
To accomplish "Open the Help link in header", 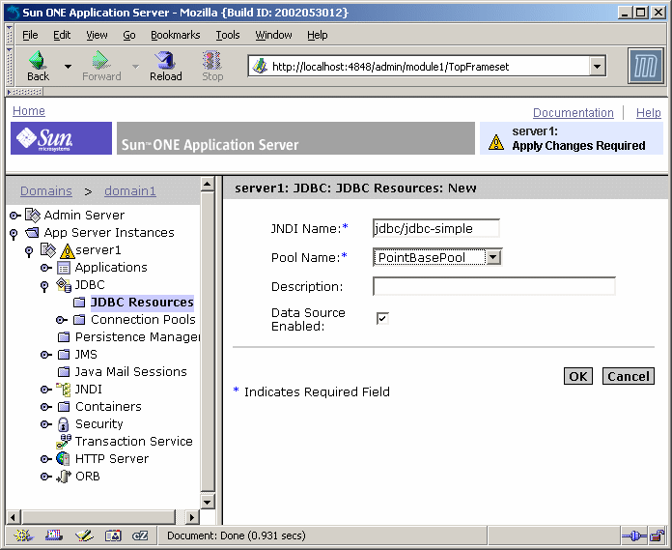I will click(x=649, y=113).
